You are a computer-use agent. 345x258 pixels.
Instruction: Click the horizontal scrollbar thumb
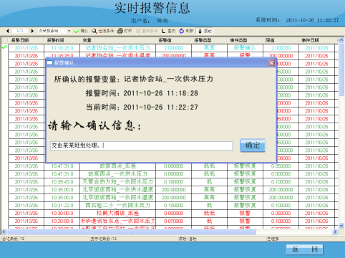click(132, 231)
